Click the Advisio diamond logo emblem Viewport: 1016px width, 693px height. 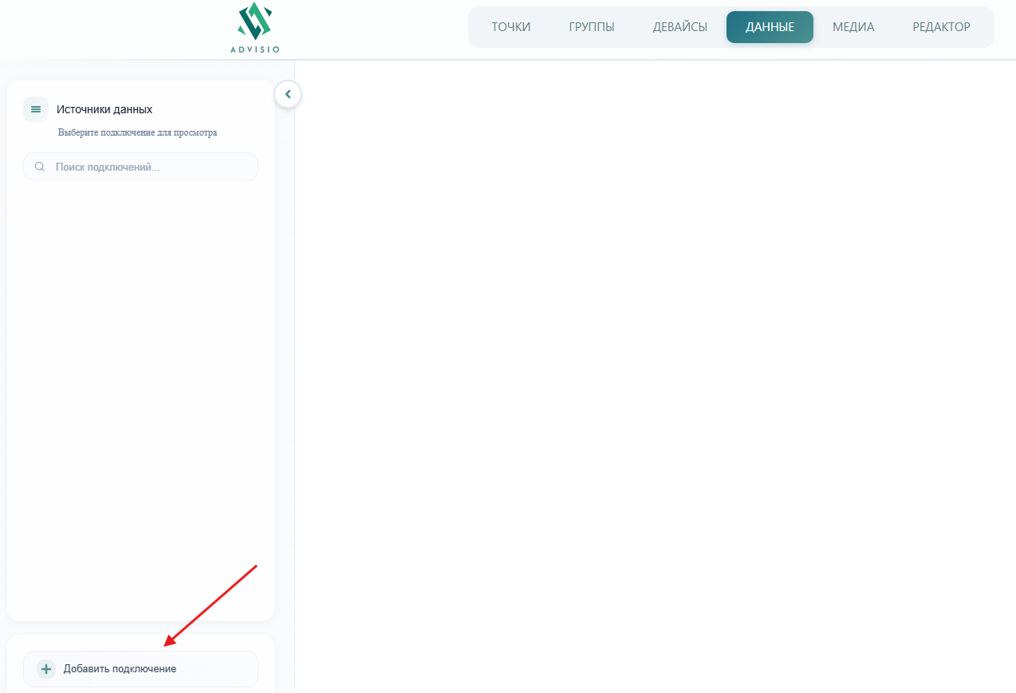254,22
